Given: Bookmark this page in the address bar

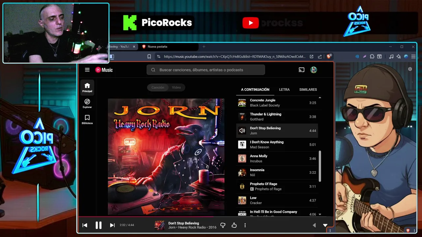Looking at the screenshot, I should pos(149,57).
